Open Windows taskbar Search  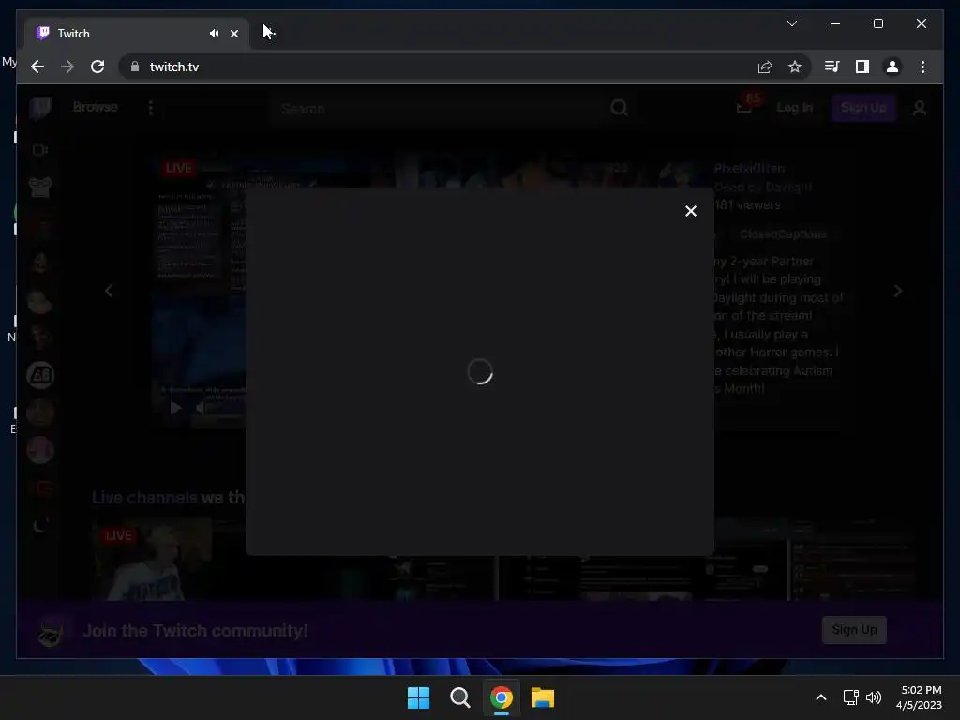pos(459,697)
